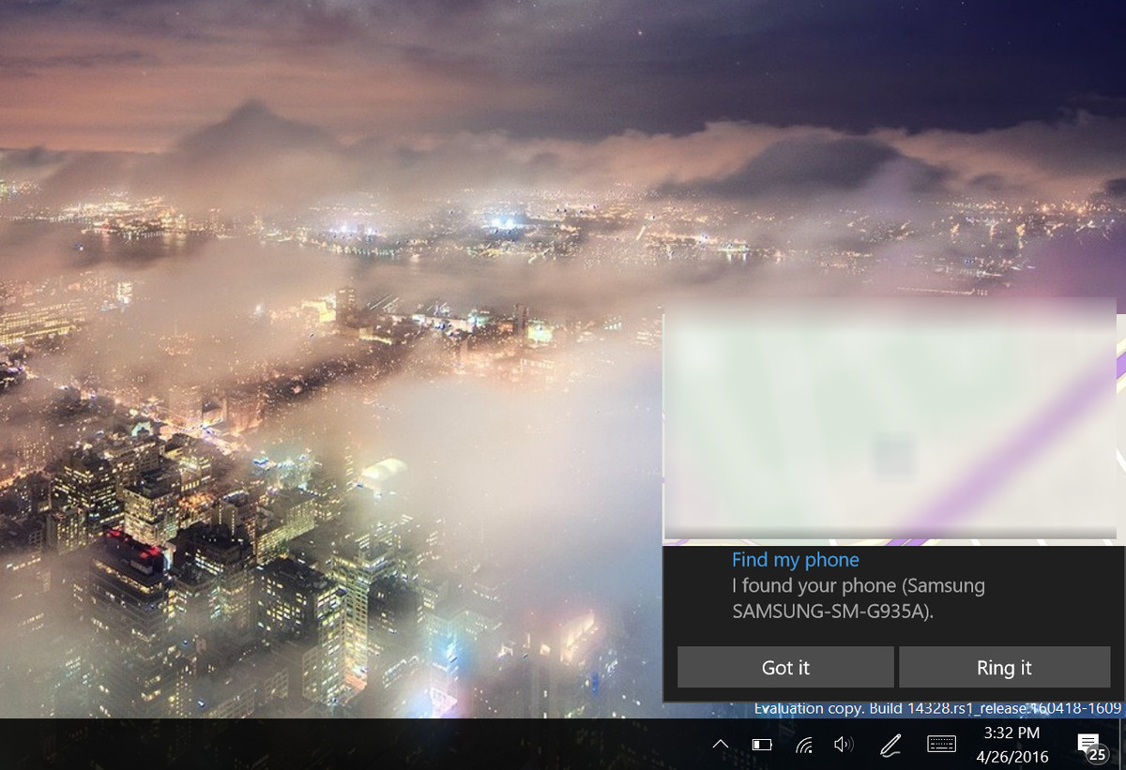Mute audio by clicking the speaker icon
Image resolution: width=1126 pixels, height=770 pixels.
tap(843, 744)
